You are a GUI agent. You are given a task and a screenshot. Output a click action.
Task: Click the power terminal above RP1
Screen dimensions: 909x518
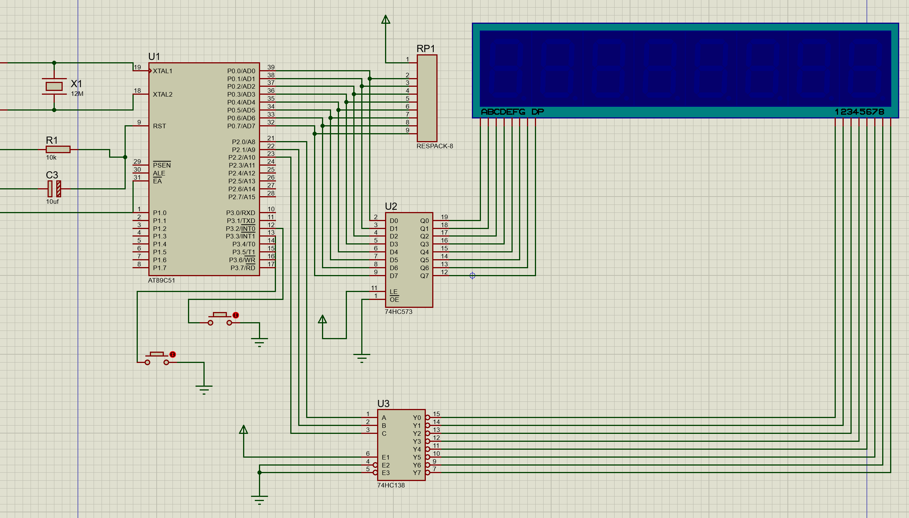385,19
